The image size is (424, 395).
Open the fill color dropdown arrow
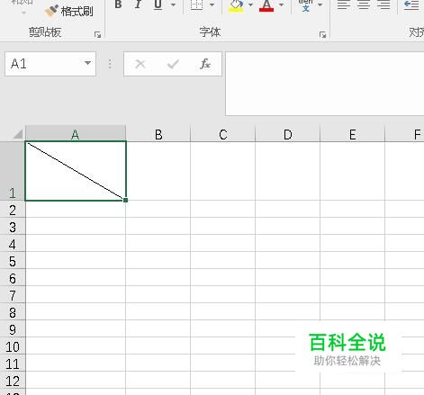(x=250, y=4)
